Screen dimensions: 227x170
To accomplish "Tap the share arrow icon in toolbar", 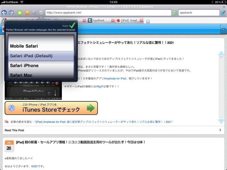I will 223,13.
